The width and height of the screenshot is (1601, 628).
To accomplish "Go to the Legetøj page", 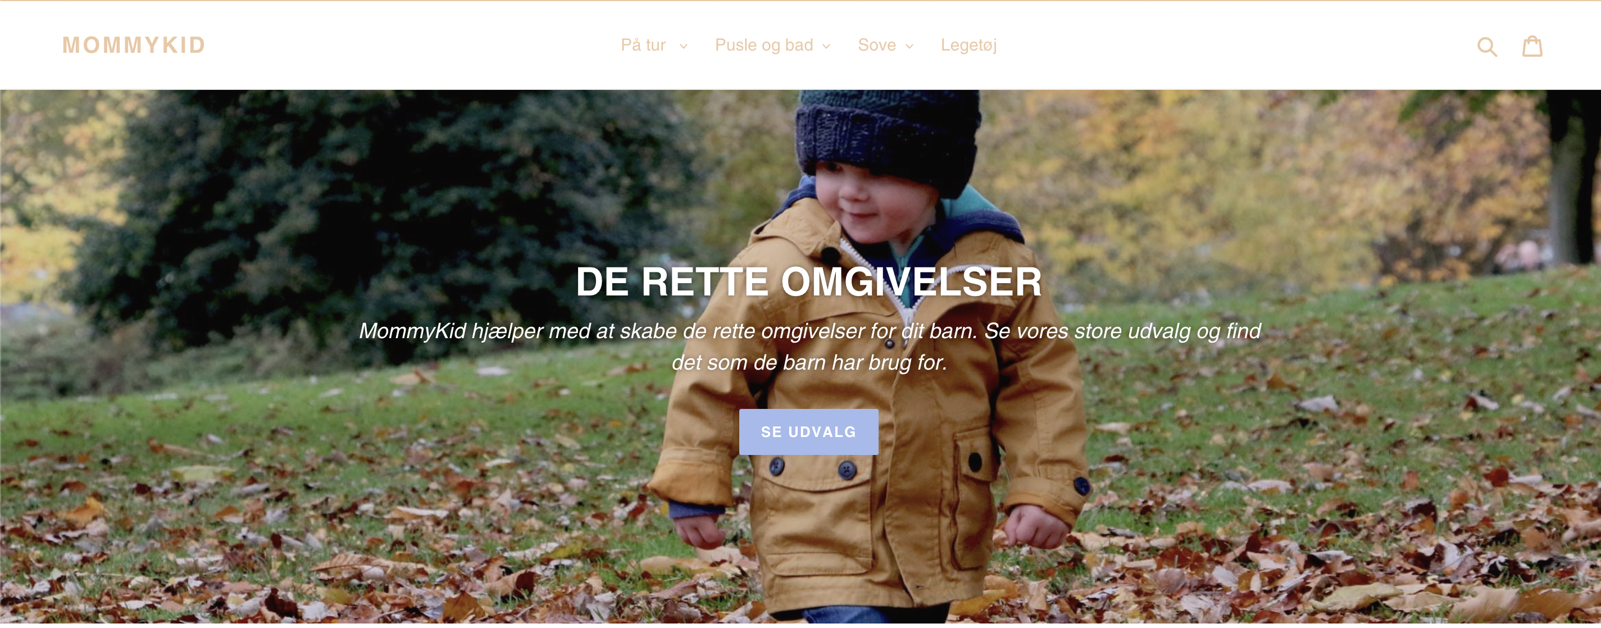I will click(x=968, y=45).
